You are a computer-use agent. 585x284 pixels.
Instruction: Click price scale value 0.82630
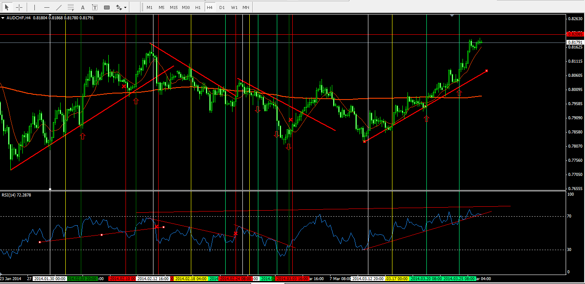[575, 19]
